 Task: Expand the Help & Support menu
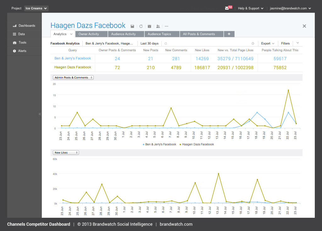(x=251, y=8)
